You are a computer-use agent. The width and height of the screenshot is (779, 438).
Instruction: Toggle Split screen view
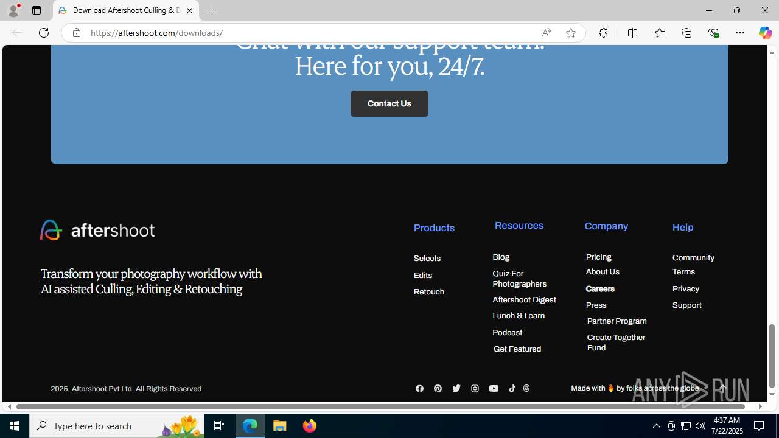(633, 33)
